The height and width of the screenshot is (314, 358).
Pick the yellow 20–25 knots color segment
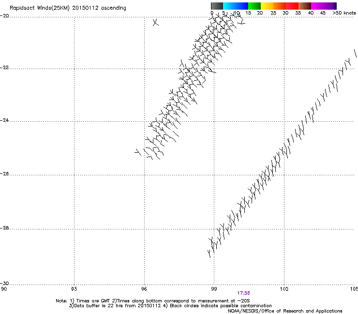pyautogui.click(x=267, y=6)
